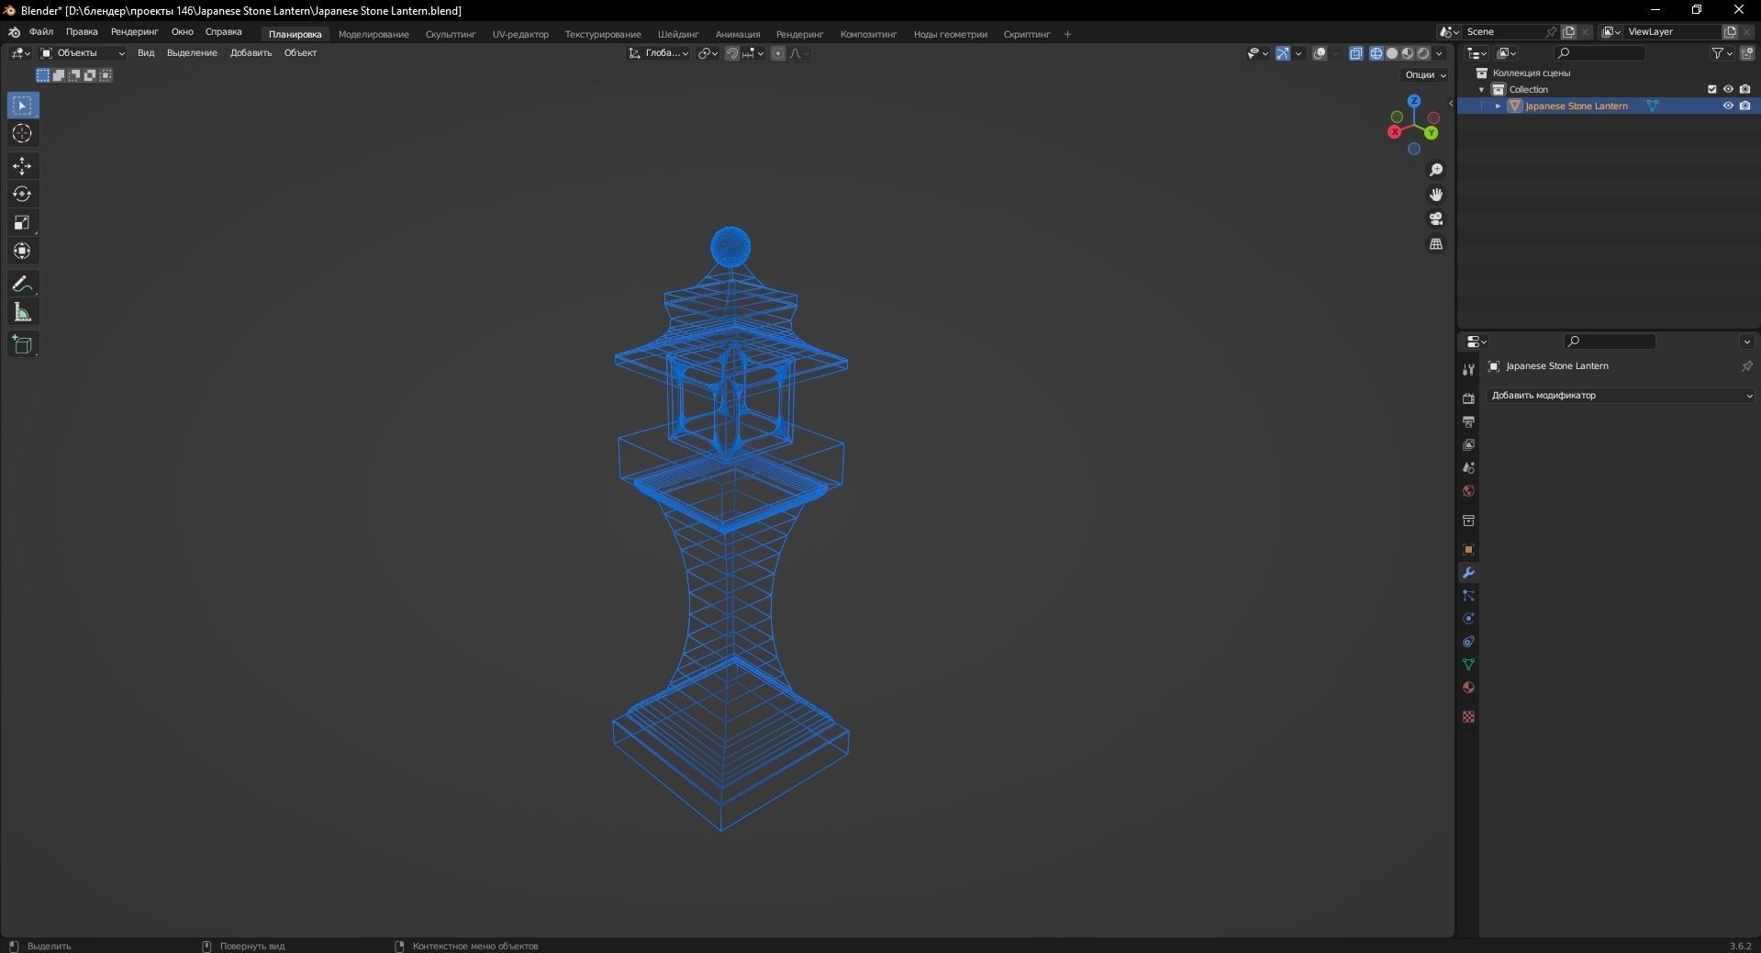Image resolution: width=1761 pixels, height=953 pixels.
Task: Activate the 3D Cursor tool
Action: [23, 134]
